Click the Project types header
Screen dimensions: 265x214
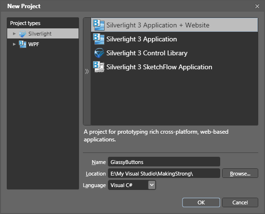pos(25,23)
